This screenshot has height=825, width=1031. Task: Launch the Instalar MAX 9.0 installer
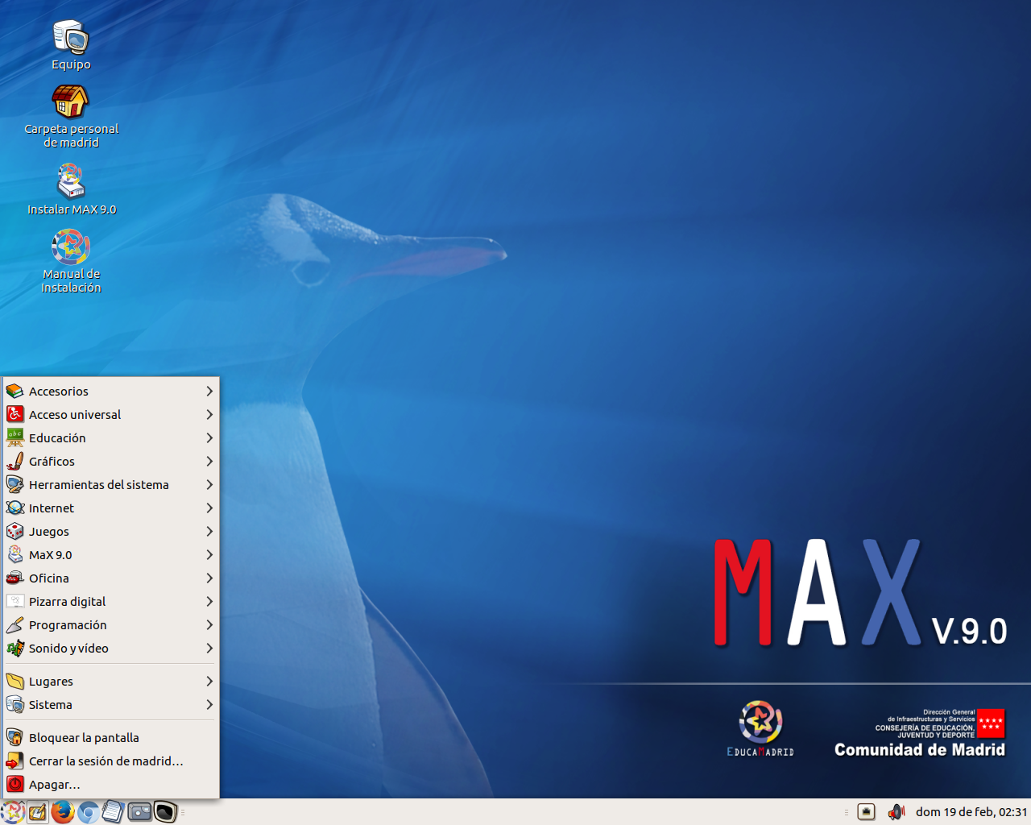(71, 190)
